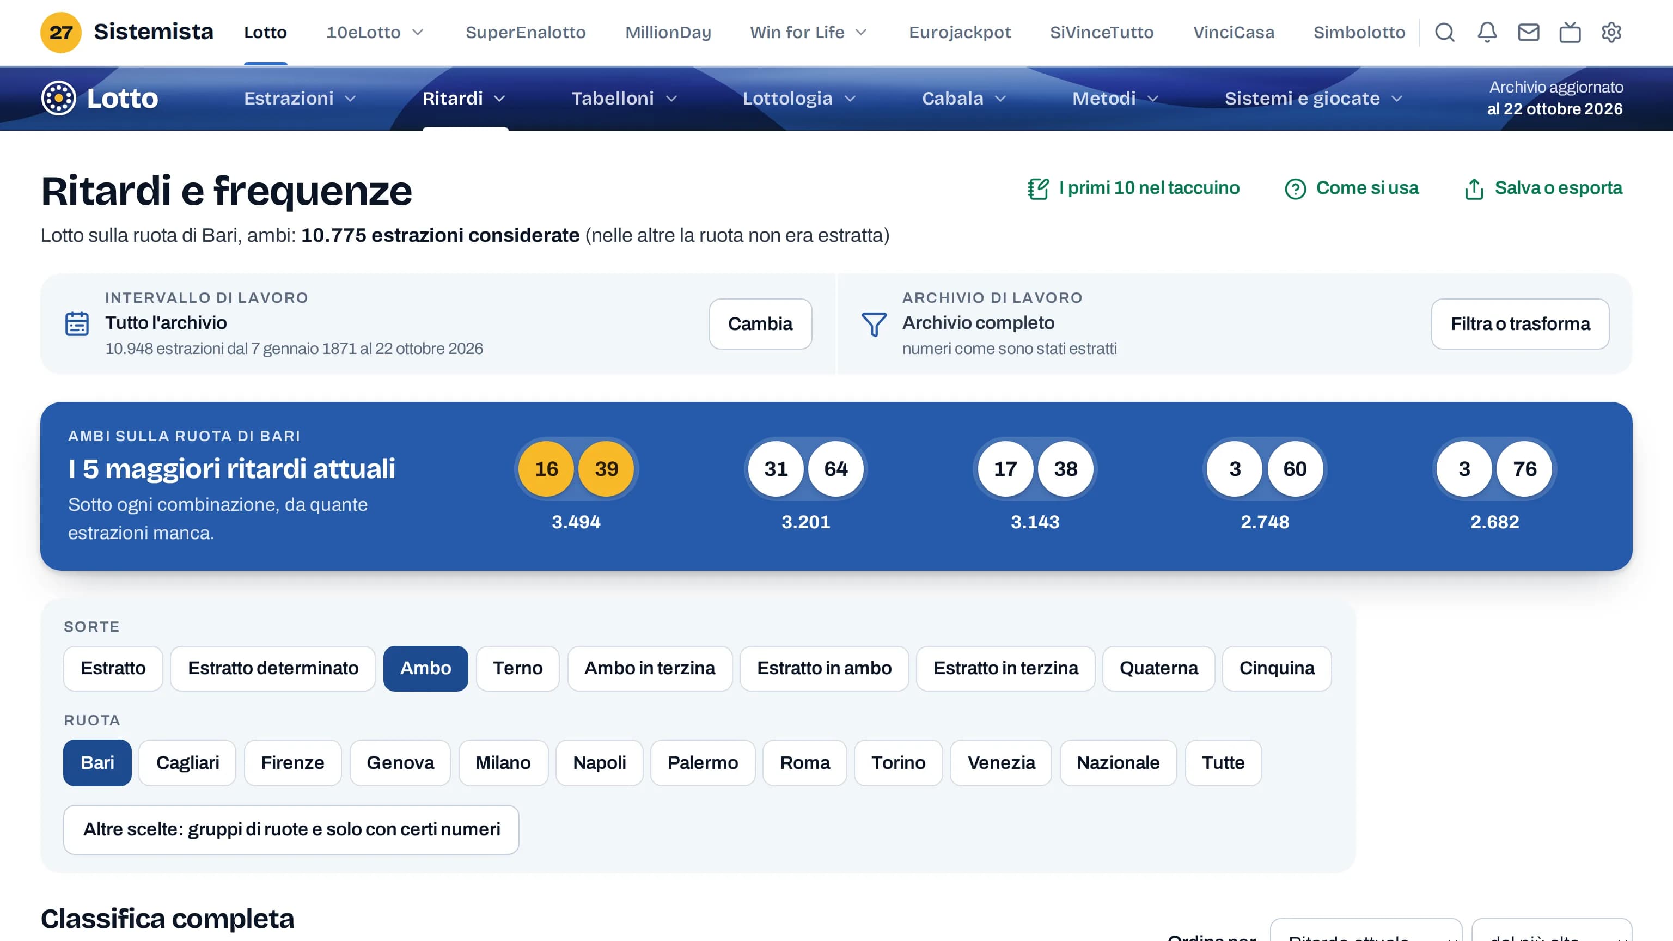Select Estratto sorte option
The height and width of the screenshot is (941, 1673).
point(113,668)
